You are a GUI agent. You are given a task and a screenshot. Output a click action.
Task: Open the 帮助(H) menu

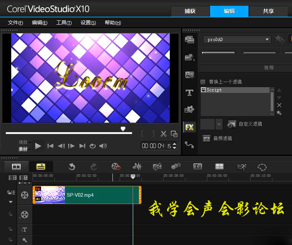[113, 23]
